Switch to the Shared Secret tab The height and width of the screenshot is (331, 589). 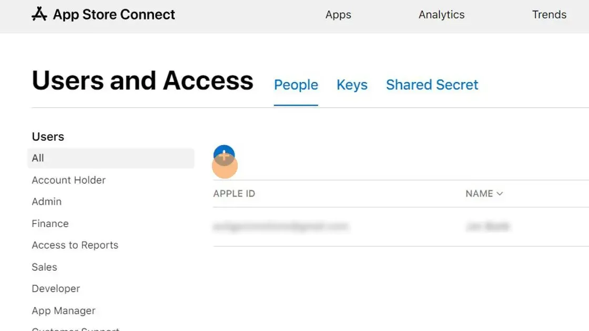pos(432,85)
